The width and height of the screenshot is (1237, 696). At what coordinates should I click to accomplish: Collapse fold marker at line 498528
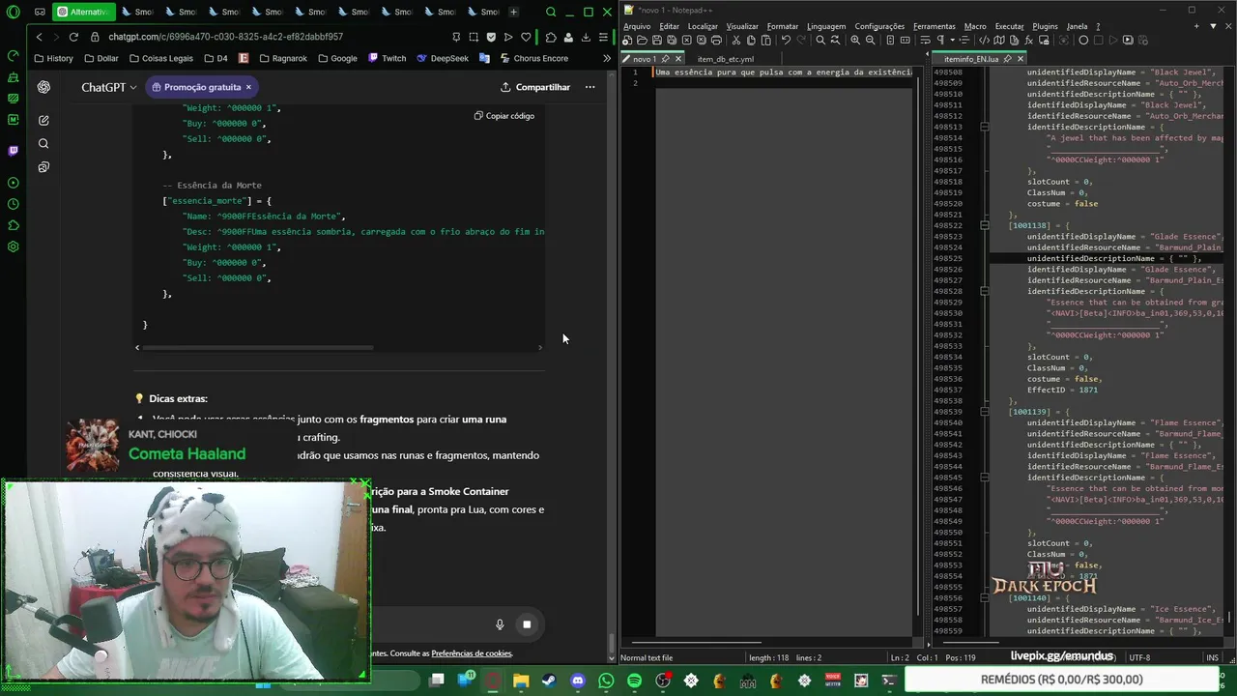(984, 291)
